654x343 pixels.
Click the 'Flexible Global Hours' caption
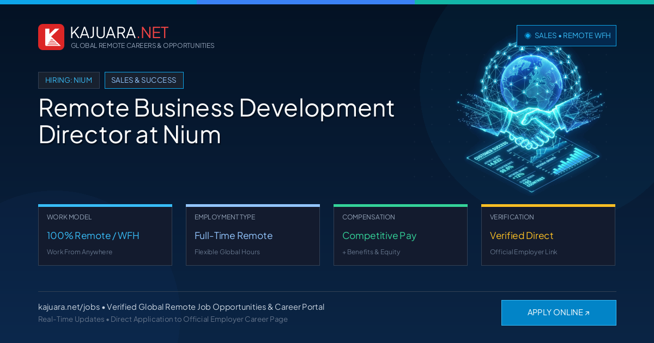pyautogui.click(x=227, y=252)
